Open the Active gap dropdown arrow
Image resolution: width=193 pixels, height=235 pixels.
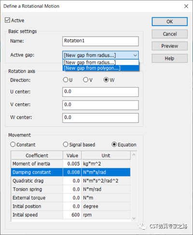coord(135,55)
